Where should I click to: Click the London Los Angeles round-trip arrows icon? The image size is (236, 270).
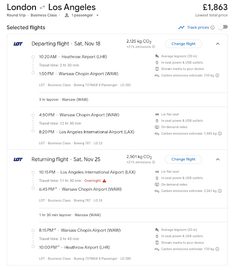(42, 8)
